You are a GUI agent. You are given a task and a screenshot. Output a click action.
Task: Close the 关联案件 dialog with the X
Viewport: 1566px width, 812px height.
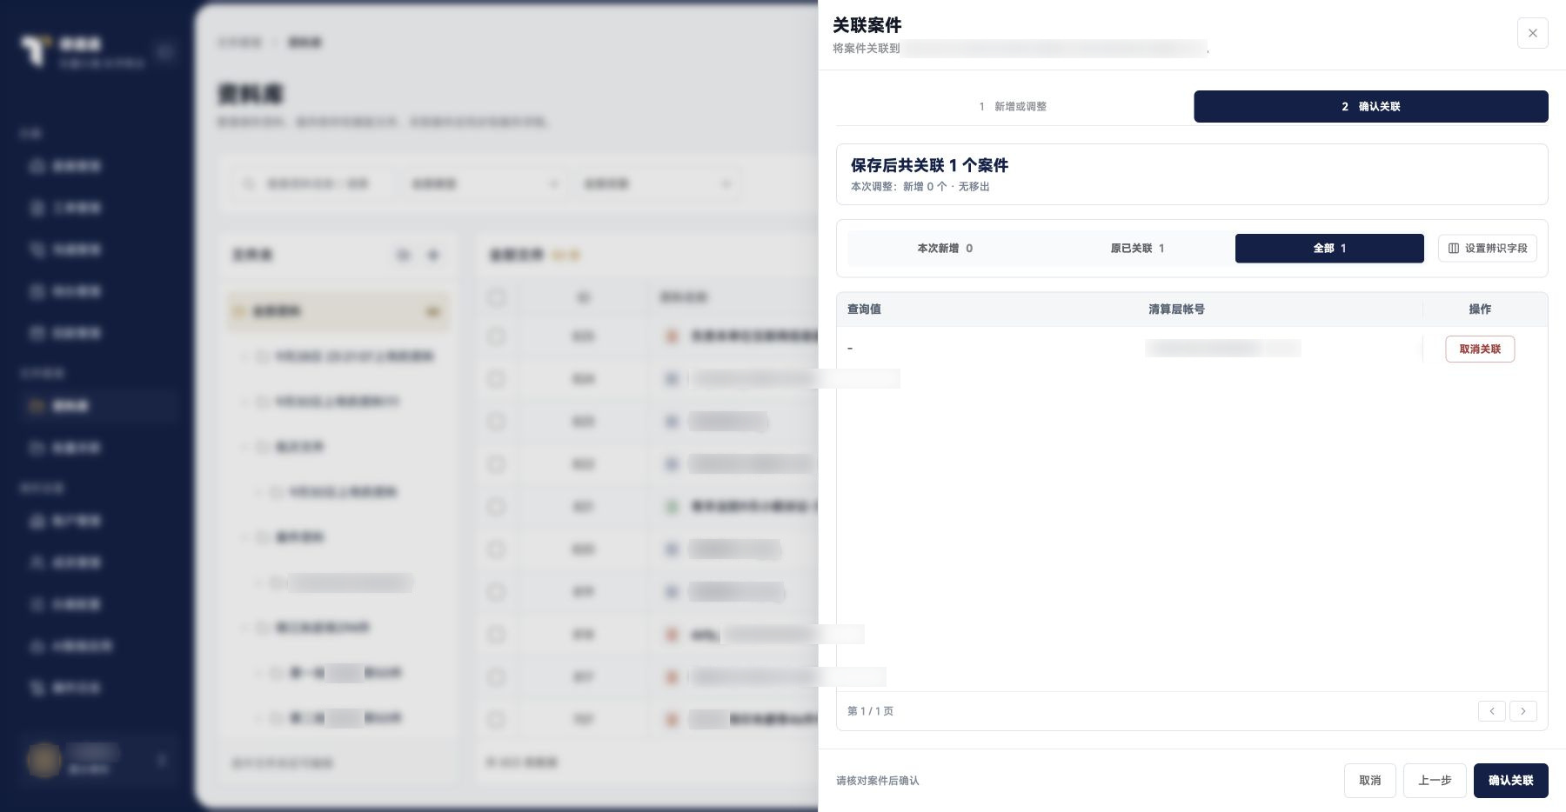[1532, 33]
